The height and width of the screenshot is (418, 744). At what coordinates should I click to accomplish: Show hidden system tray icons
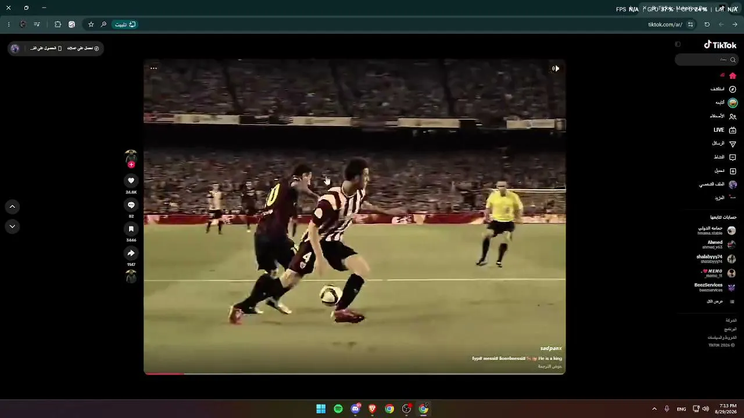[654, 409]
